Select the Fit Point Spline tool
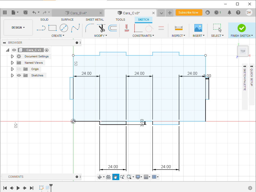 [x=75, y=28]
